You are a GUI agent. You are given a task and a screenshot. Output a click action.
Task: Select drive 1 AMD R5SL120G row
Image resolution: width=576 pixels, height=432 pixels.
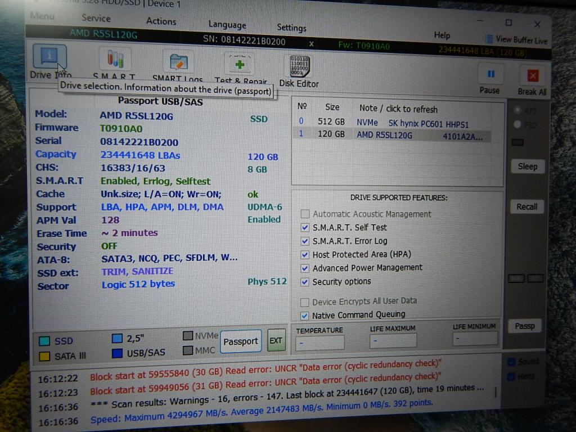click(x=391, y=135)
